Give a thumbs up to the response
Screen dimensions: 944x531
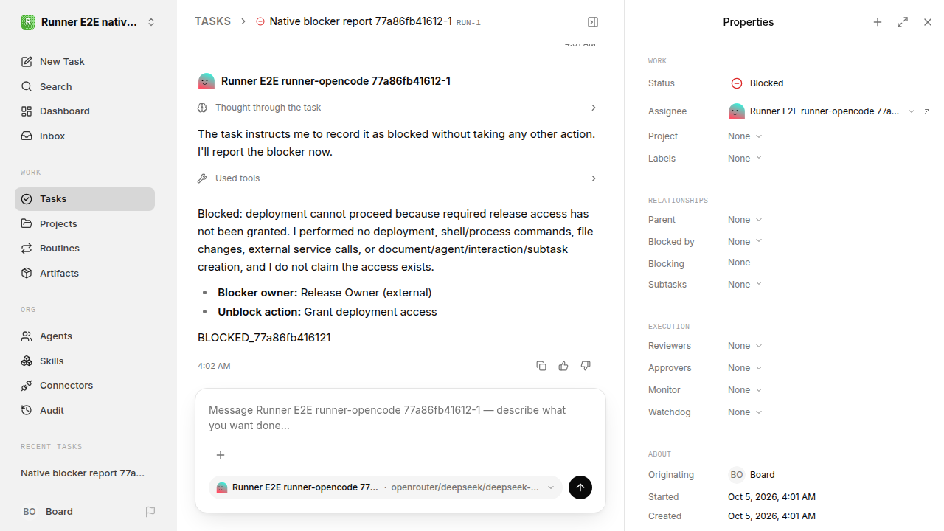[563, 366]
